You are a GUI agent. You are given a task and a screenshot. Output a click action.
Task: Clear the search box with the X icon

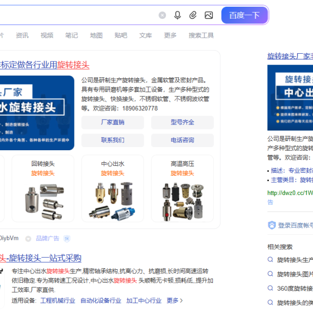coord(162,15)
